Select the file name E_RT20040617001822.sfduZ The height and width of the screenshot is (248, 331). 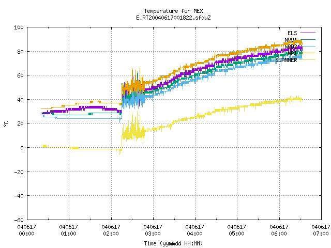173,18
